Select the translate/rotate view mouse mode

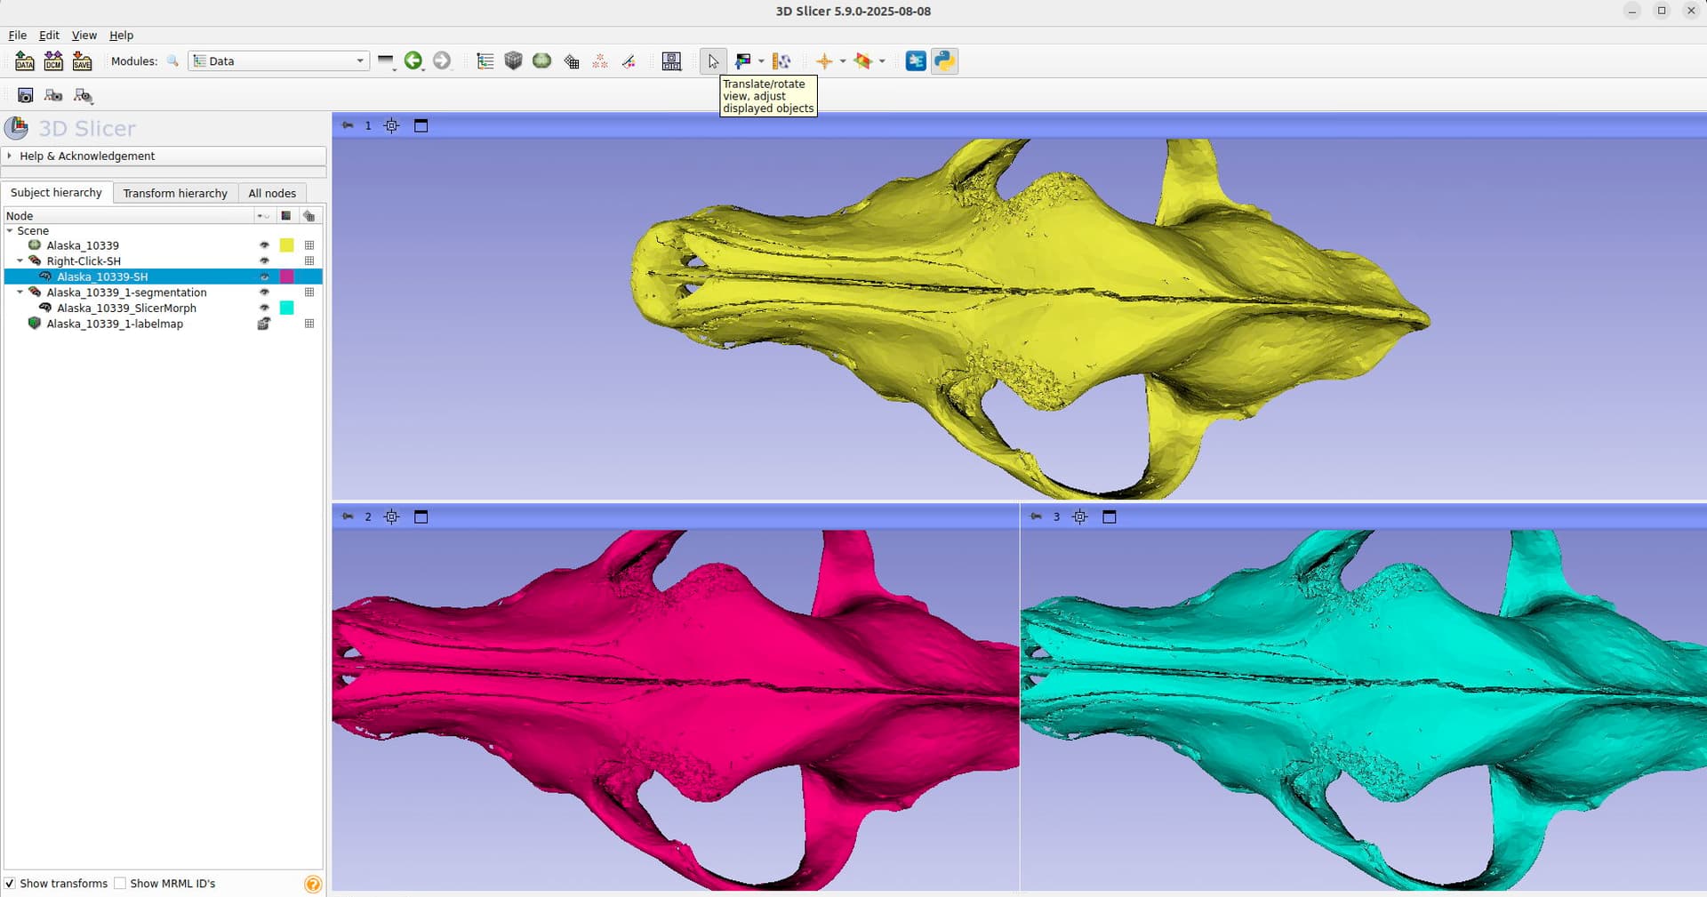[x=713, y=61]
